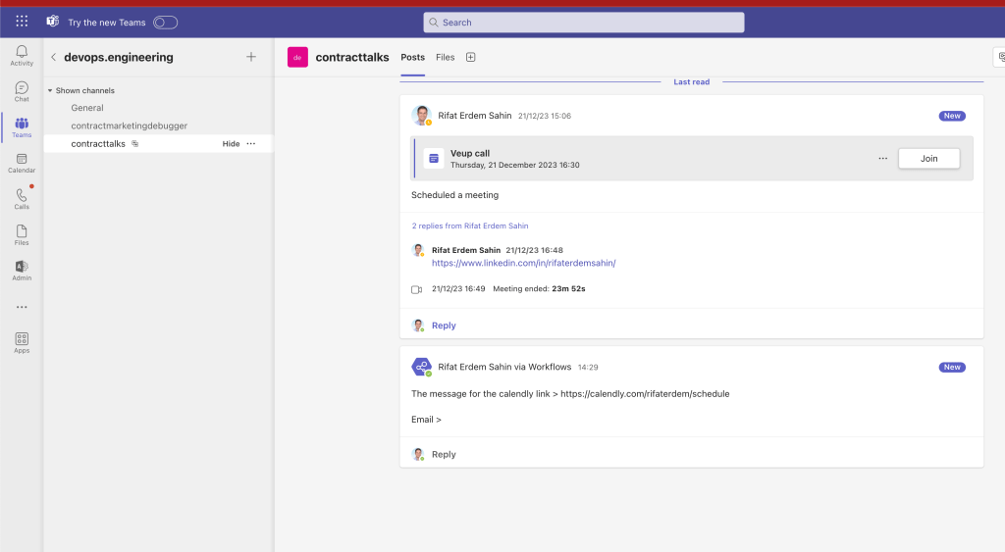Click the pink contracttalks channel avatar

click(x=297, y=57)
